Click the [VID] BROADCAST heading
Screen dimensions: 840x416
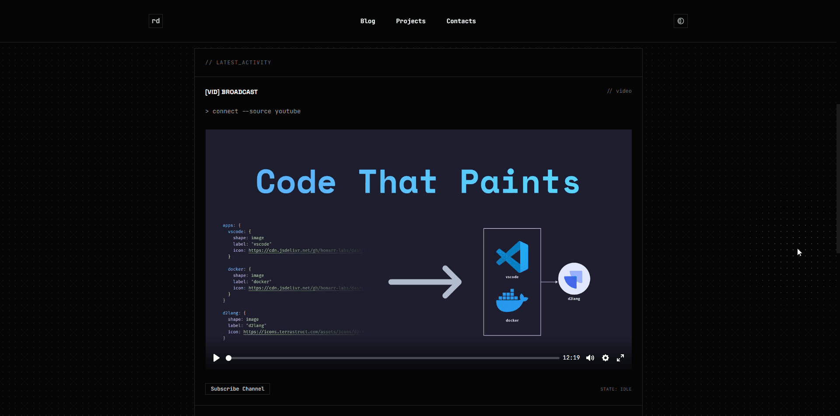231,92
